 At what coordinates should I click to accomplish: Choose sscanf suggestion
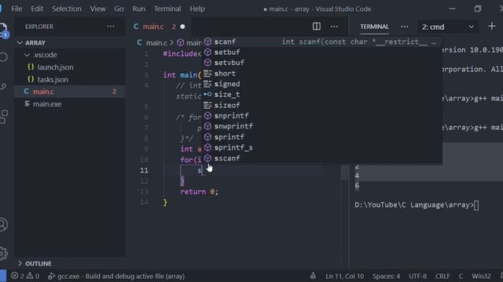click(323, 158)
